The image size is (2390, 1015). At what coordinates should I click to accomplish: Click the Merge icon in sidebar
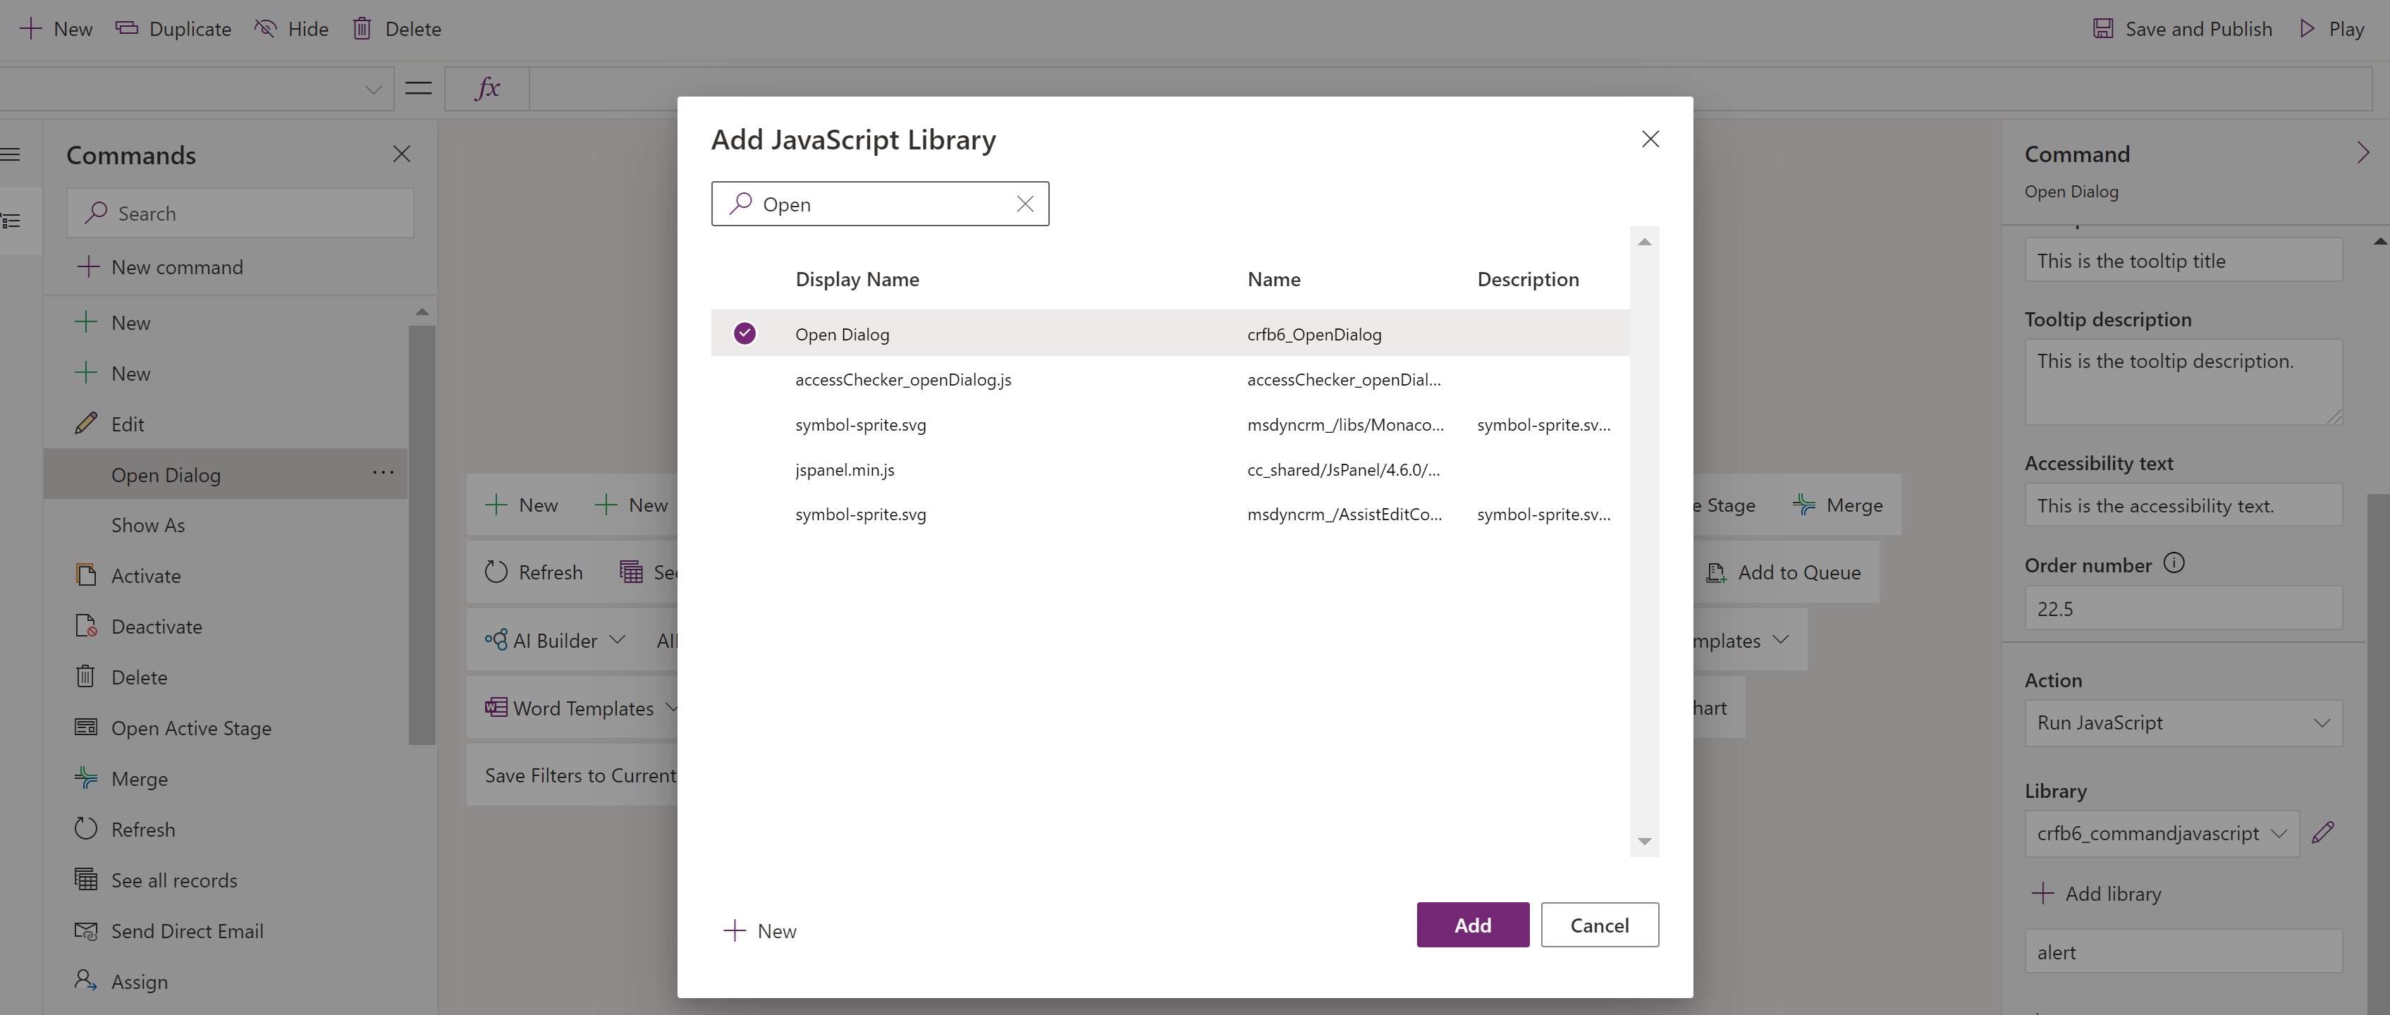click(87, 777)
